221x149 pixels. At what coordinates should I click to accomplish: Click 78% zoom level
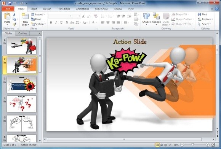[176, 145]
